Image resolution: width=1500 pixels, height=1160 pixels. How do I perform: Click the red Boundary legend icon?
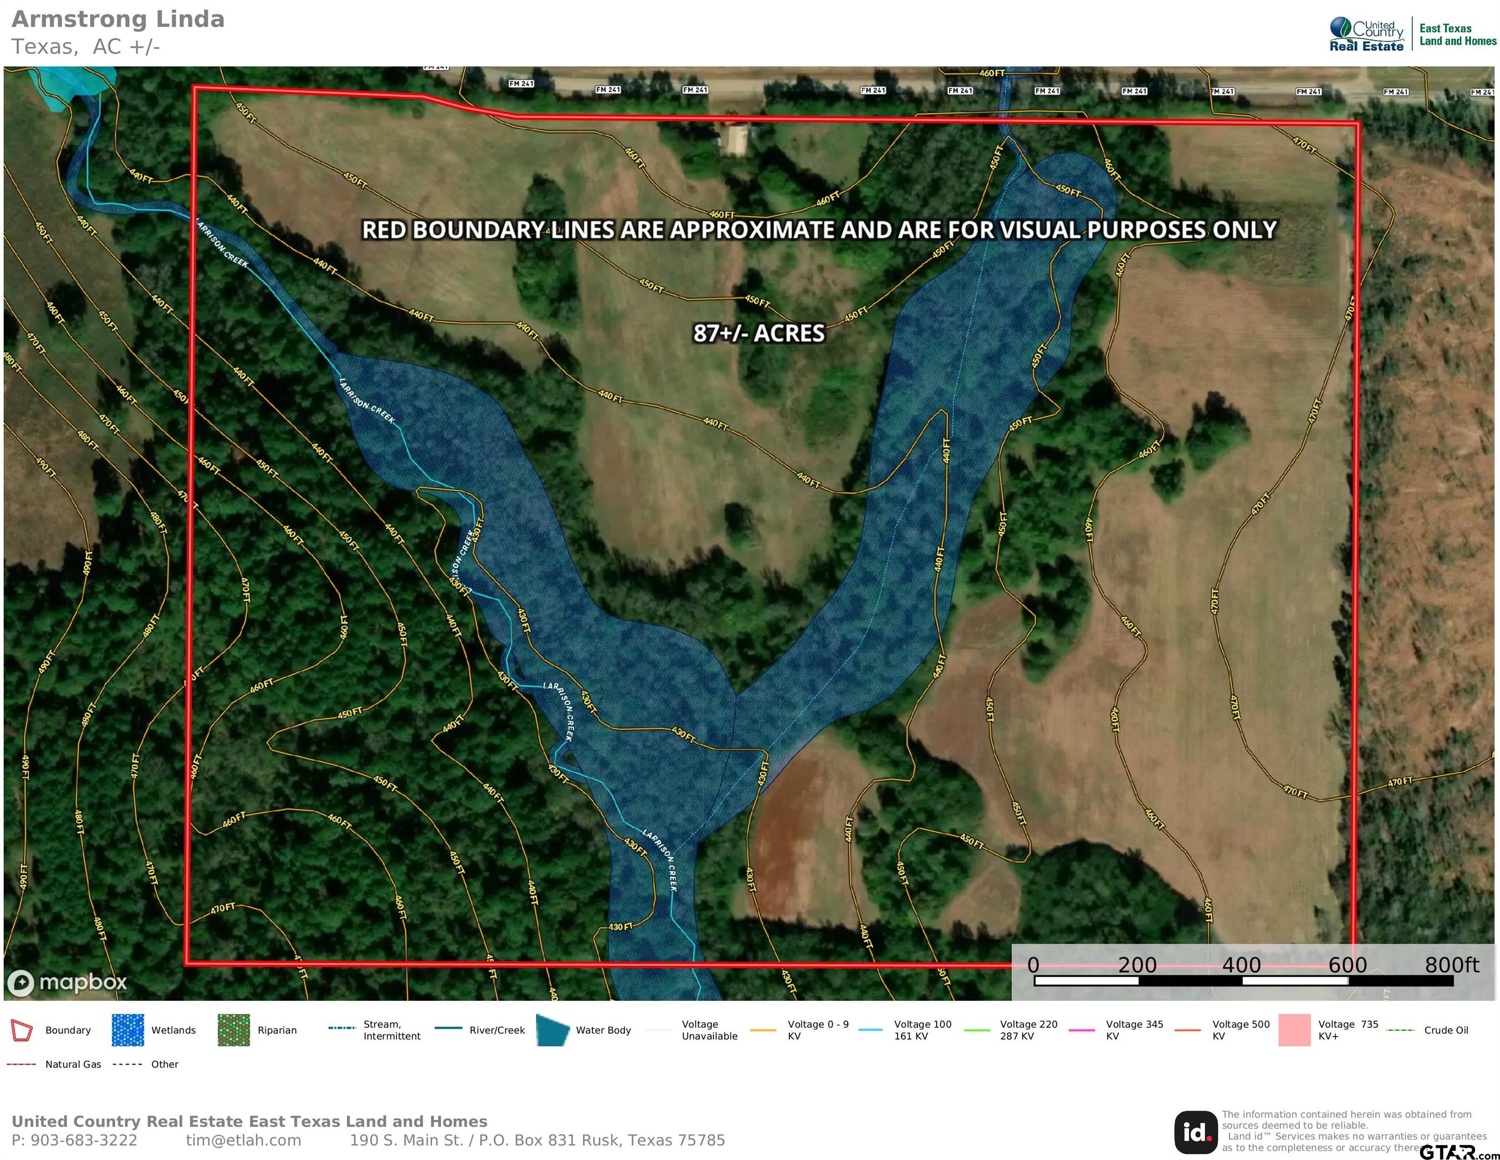22,1030
